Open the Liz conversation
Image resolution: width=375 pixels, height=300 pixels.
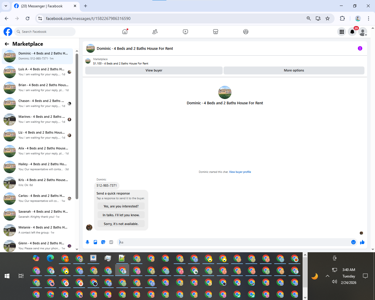point(37,135)
